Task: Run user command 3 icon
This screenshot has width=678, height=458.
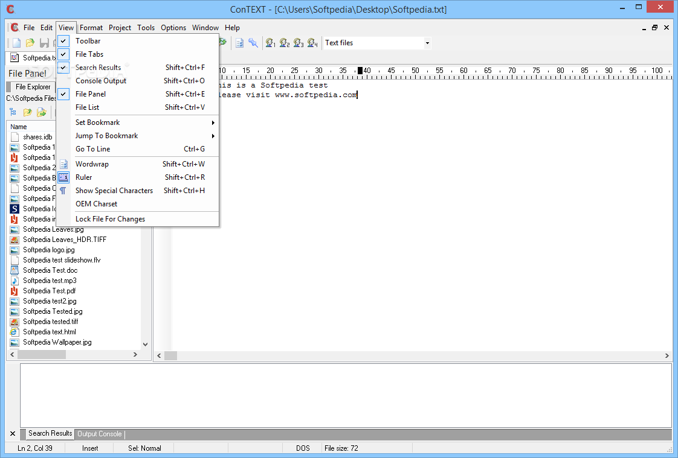Action: [299, 43]
